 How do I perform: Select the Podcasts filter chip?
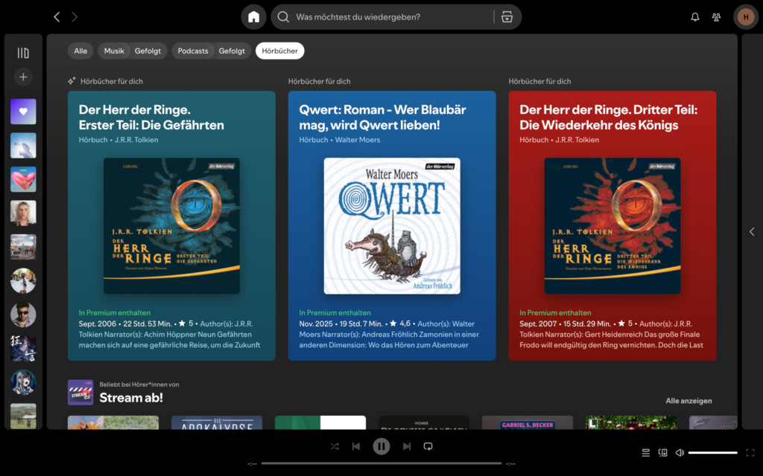192,51
